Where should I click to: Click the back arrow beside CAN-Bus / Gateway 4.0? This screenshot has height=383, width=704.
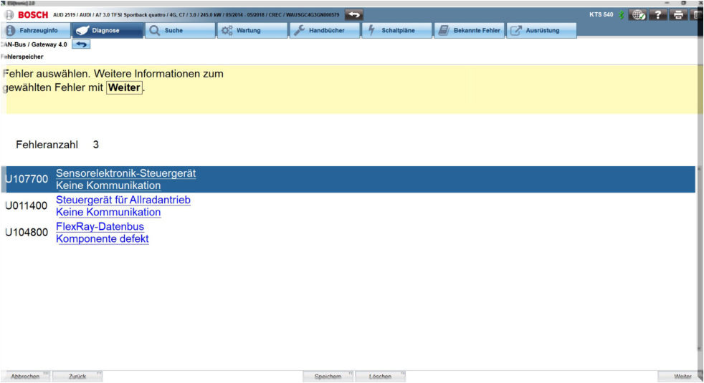pyautogui.click(x=81, y=44)
